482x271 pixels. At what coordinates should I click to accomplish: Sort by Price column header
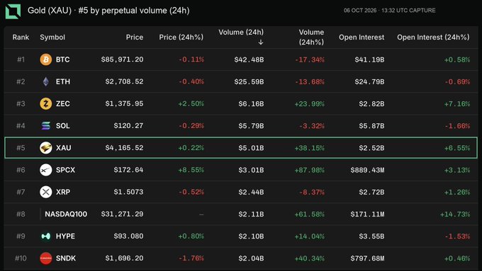click(135, 37)
